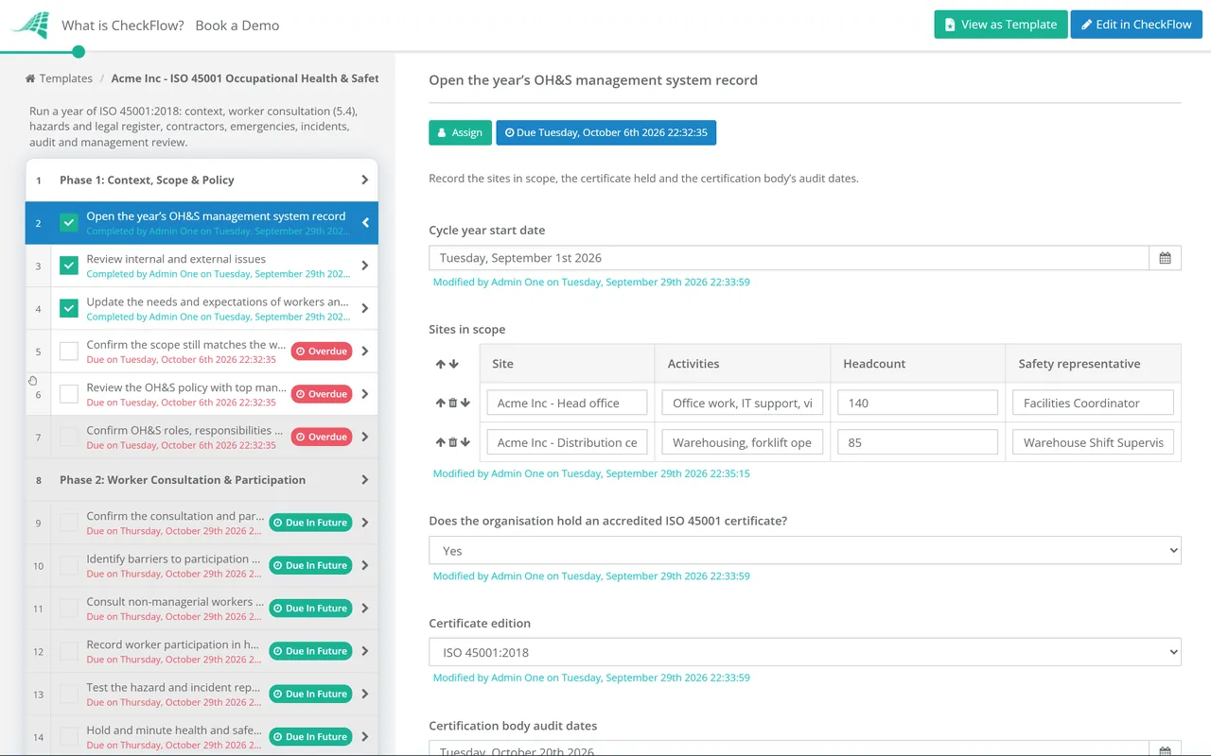
Task: Click the Headcount field showing 140
Action: pos(918,403)
